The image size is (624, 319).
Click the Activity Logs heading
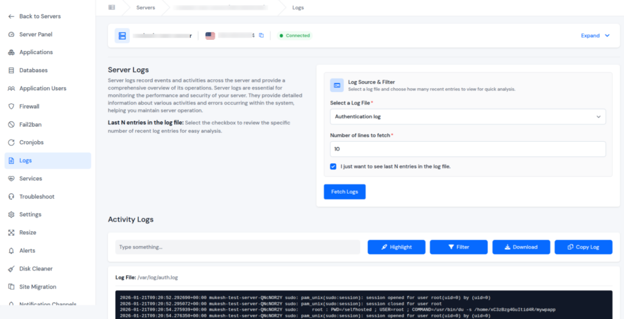pos(130,220)
